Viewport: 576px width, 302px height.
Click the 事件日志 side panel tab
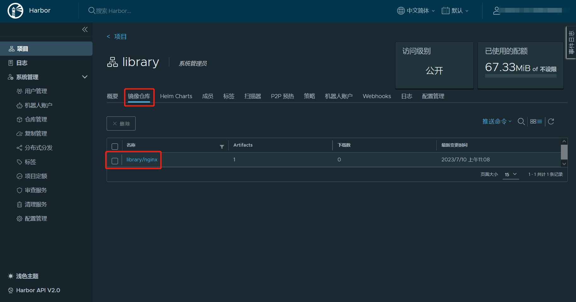pos(571,42)
